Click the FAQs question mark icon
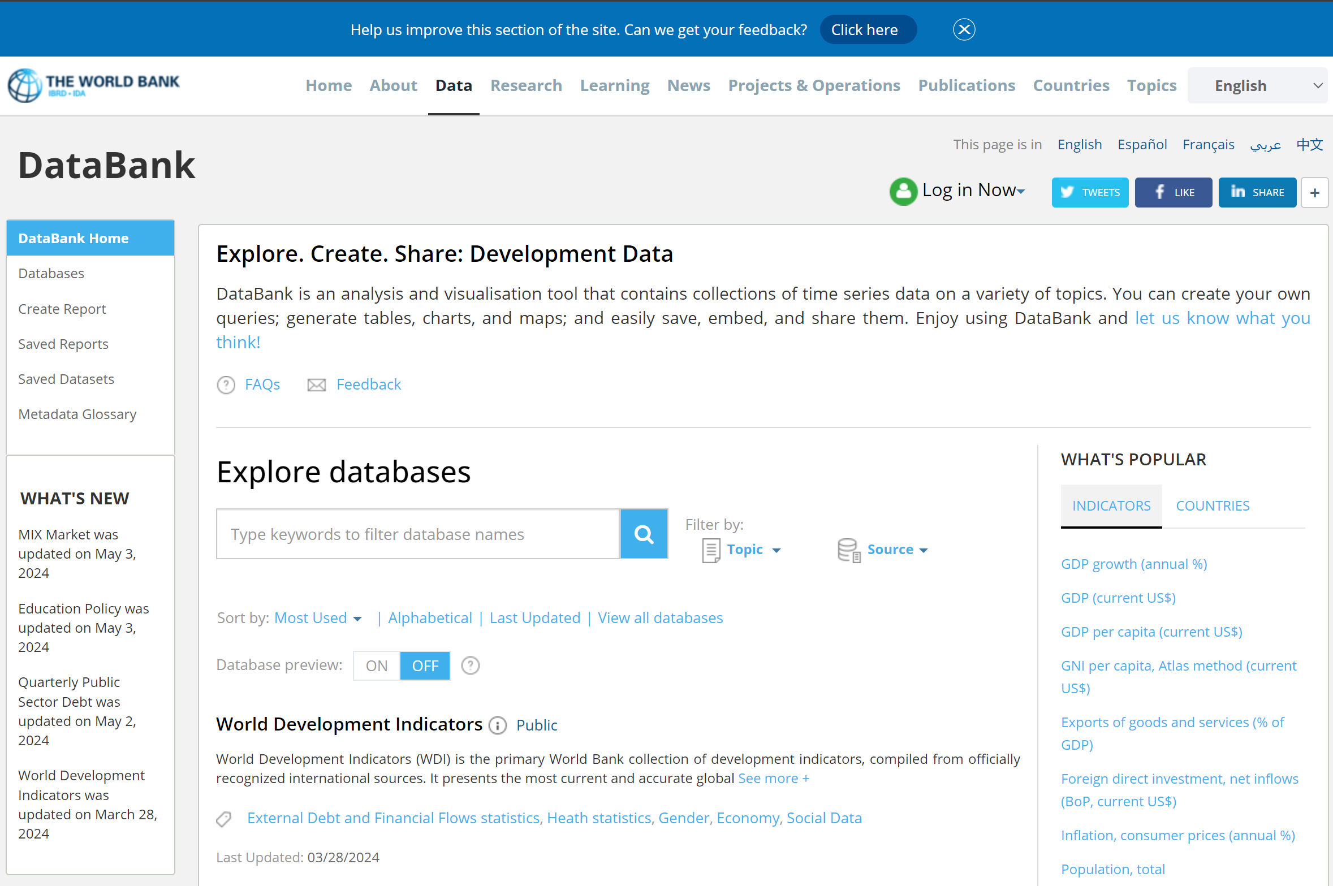The width and height of the screenshot is (1333, 886). point(226,385)
